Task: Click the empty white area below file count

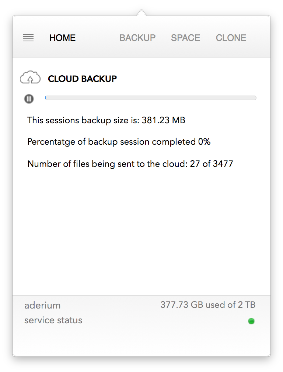Action: 141,229
